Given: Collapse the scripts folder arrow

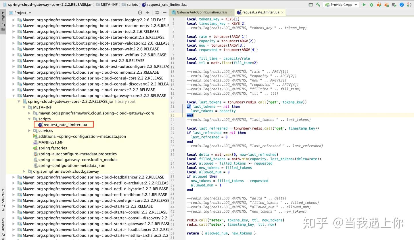Looking at the screenshot, I should 29,119.
